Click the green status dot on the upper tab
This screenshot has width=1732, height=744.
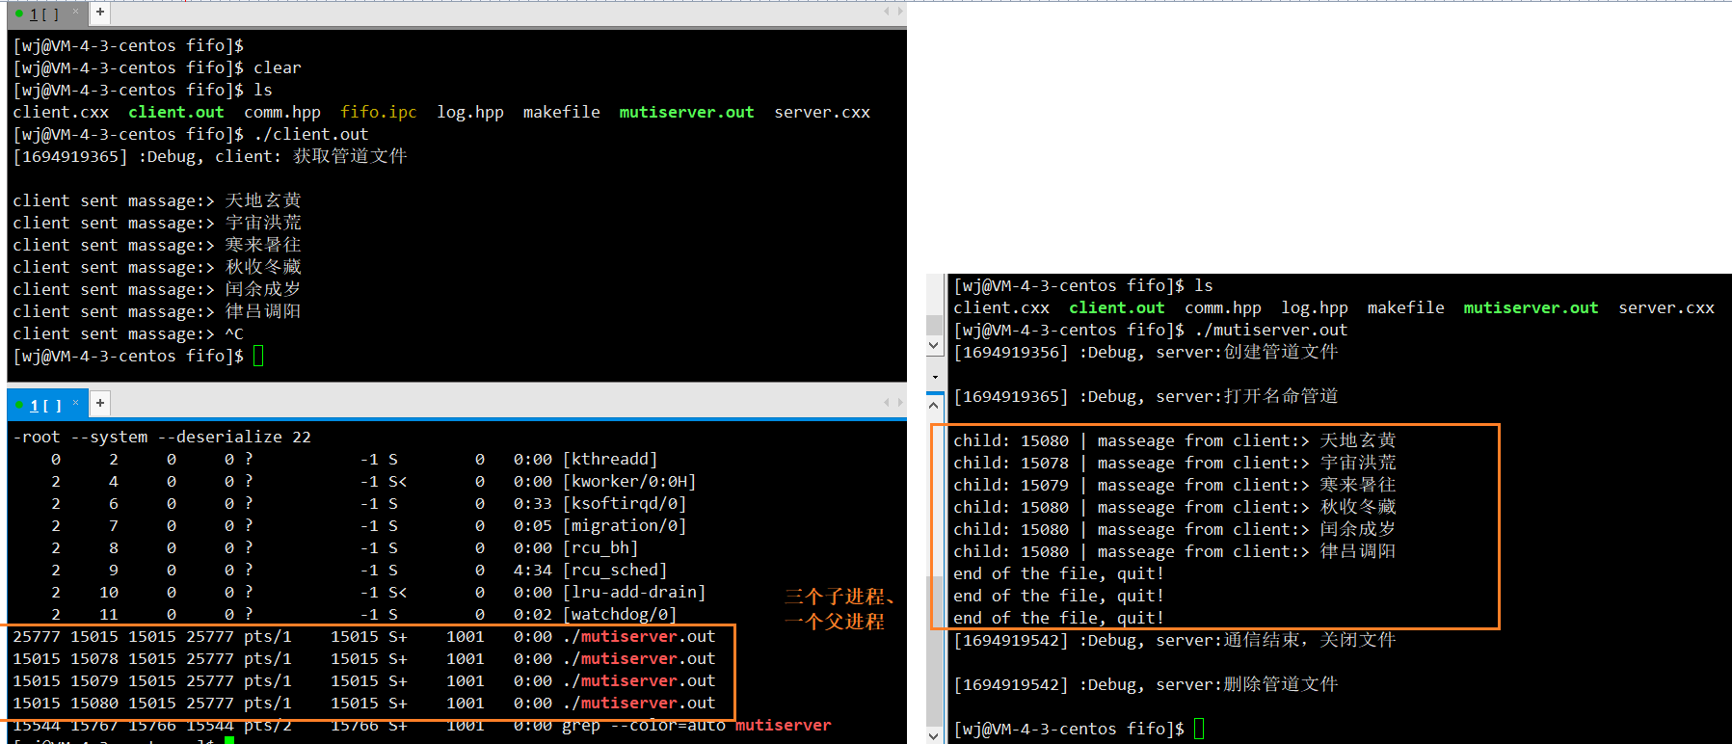point(19,13)
